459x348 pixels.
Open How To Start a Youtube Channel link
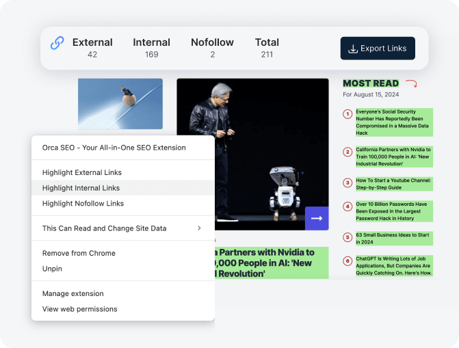tap(394, 184)
